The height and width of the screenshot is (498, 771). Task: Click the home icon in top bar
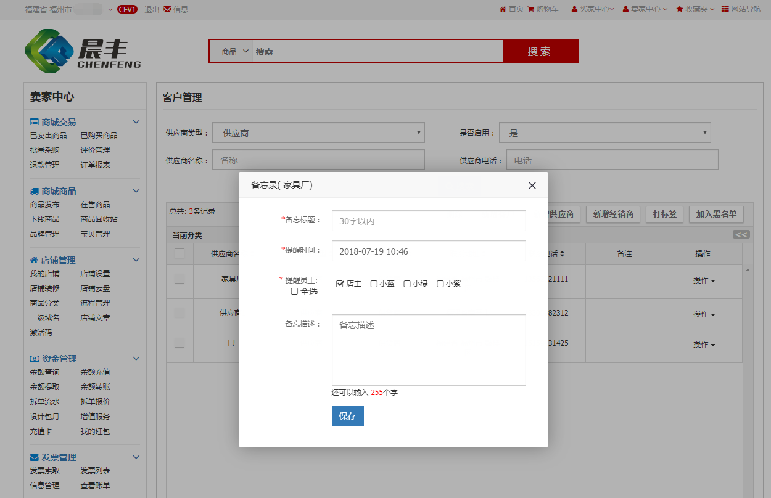point(503,9)
